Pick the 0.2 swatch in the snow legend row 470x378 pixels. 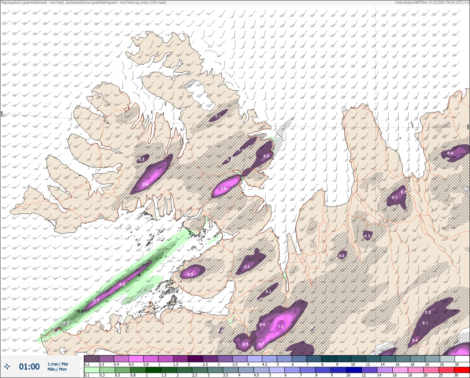(91, 359)
